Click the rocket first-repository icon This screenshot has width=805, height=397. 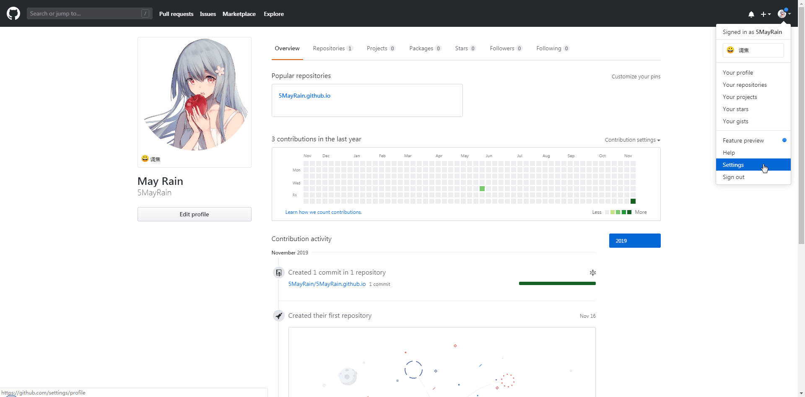point(279,316)
